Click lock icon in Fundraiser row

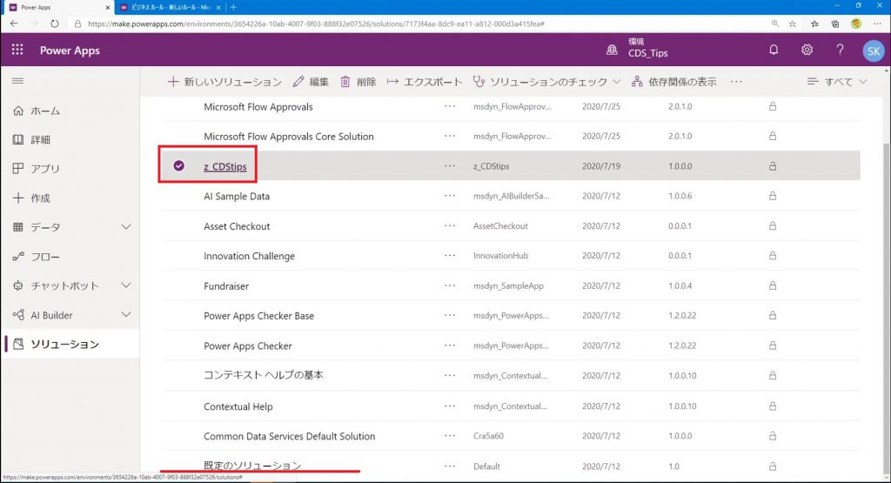(x=773, y=285)
